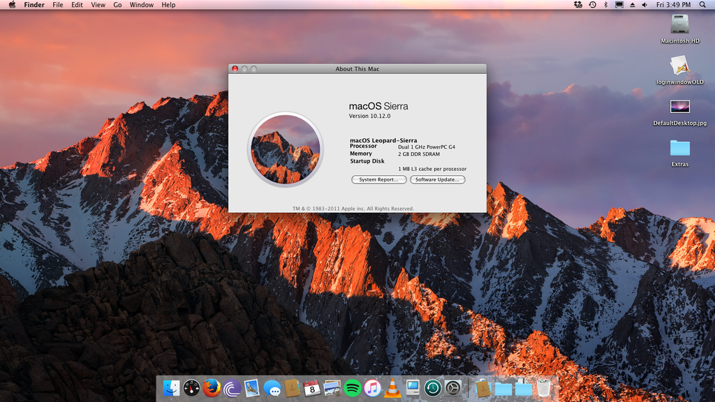This screenshot has width=715, height=402.
Task: Click the Startup Disk label
Action: 367,161
